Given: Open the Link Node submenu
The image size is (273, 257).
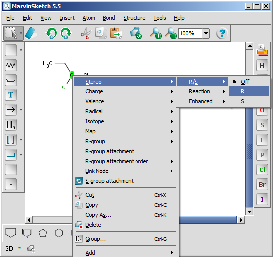Looking at the screenshot, I should point(126,171).
